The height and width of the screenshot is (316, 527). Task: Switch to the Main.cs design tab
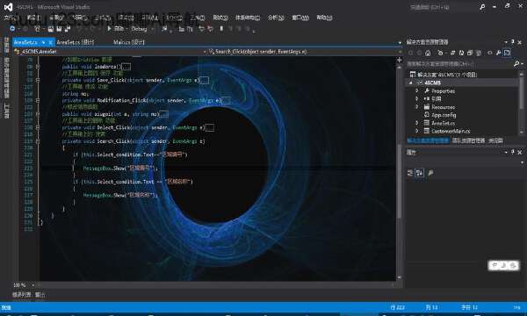pyautogui.click(x=129, y=42)
